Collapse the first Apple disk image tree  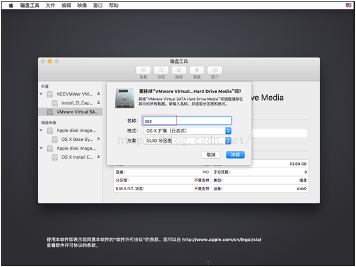click(41, 131)
